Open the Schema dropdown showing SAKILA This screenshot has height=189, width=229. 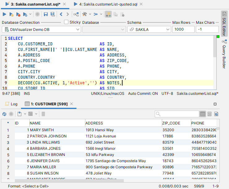click(149, 29)
